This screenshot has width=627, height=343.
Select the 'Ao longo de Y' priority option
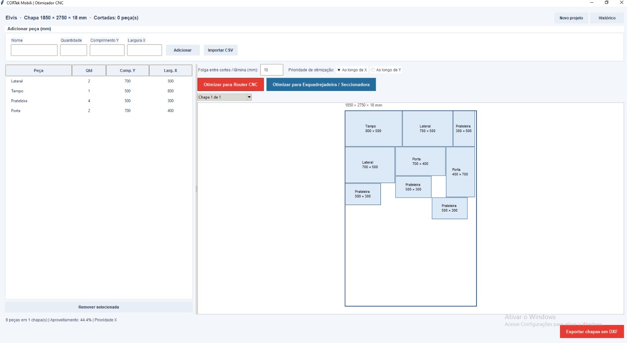(386, 70)
